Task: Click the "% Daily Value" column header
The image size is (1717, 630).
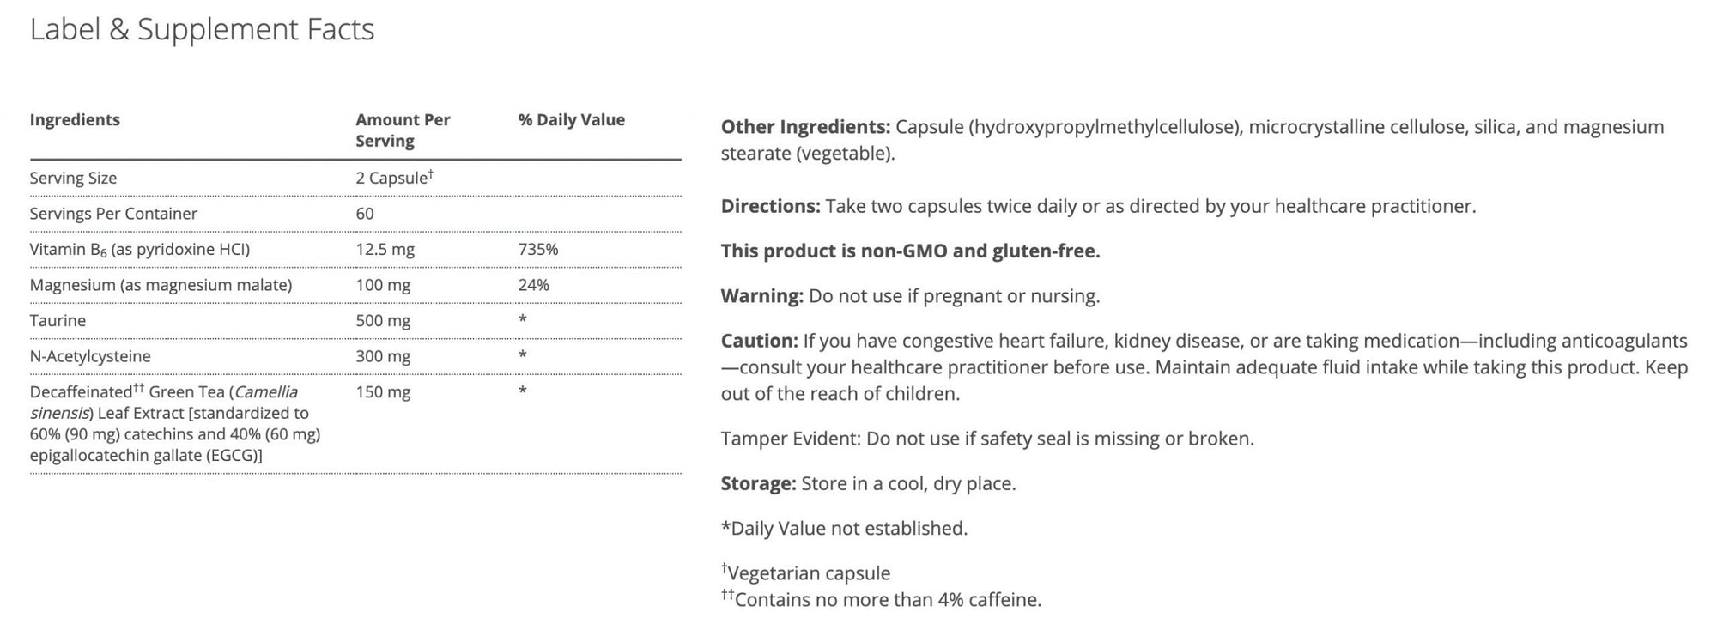Action: tap(571, 120)
